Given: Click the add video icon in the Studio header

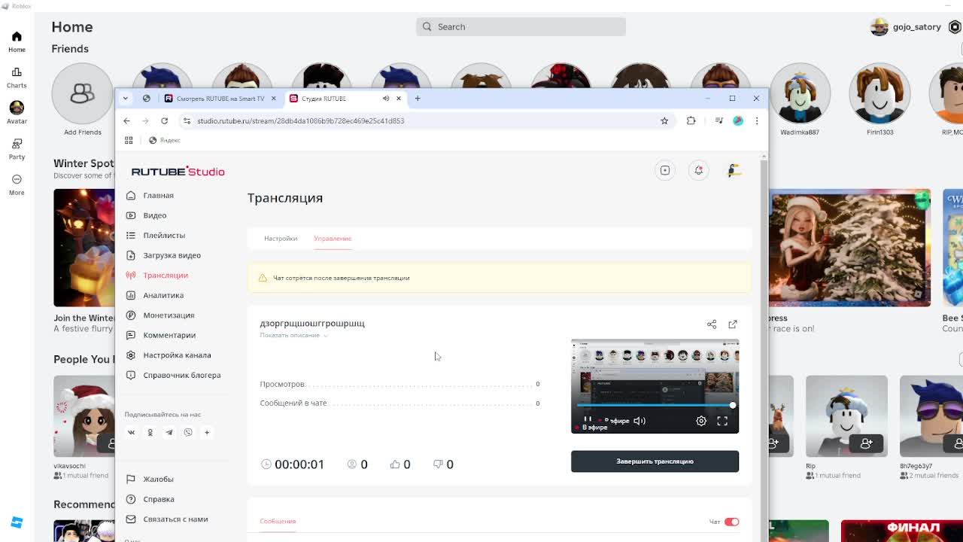Looking at the screenshot, I should click(665, 171).
